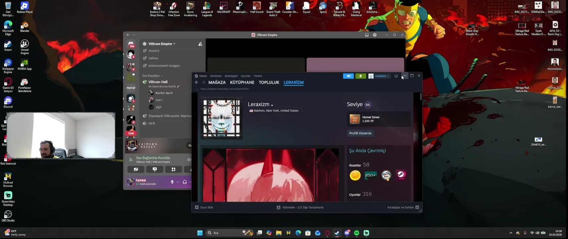Open the Arkadaşlar menu in Steam

coord(231,76)
